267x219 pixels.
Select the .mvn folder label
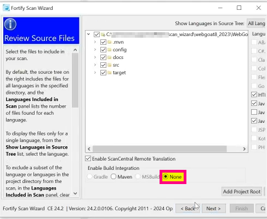click(x=118, y=42)
